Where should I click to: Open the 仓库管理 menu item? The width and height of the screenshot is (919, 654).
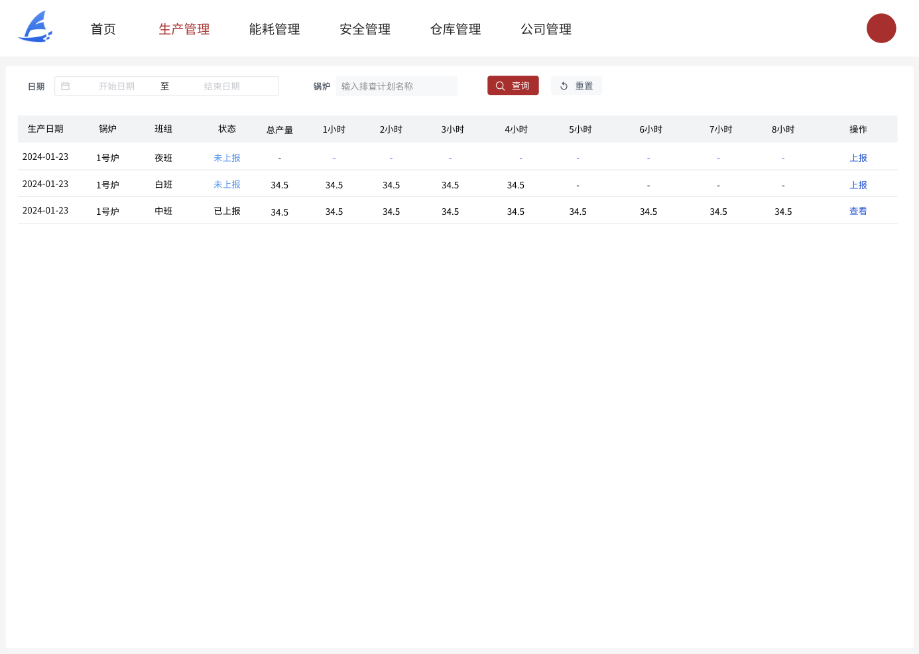point(456,29)
